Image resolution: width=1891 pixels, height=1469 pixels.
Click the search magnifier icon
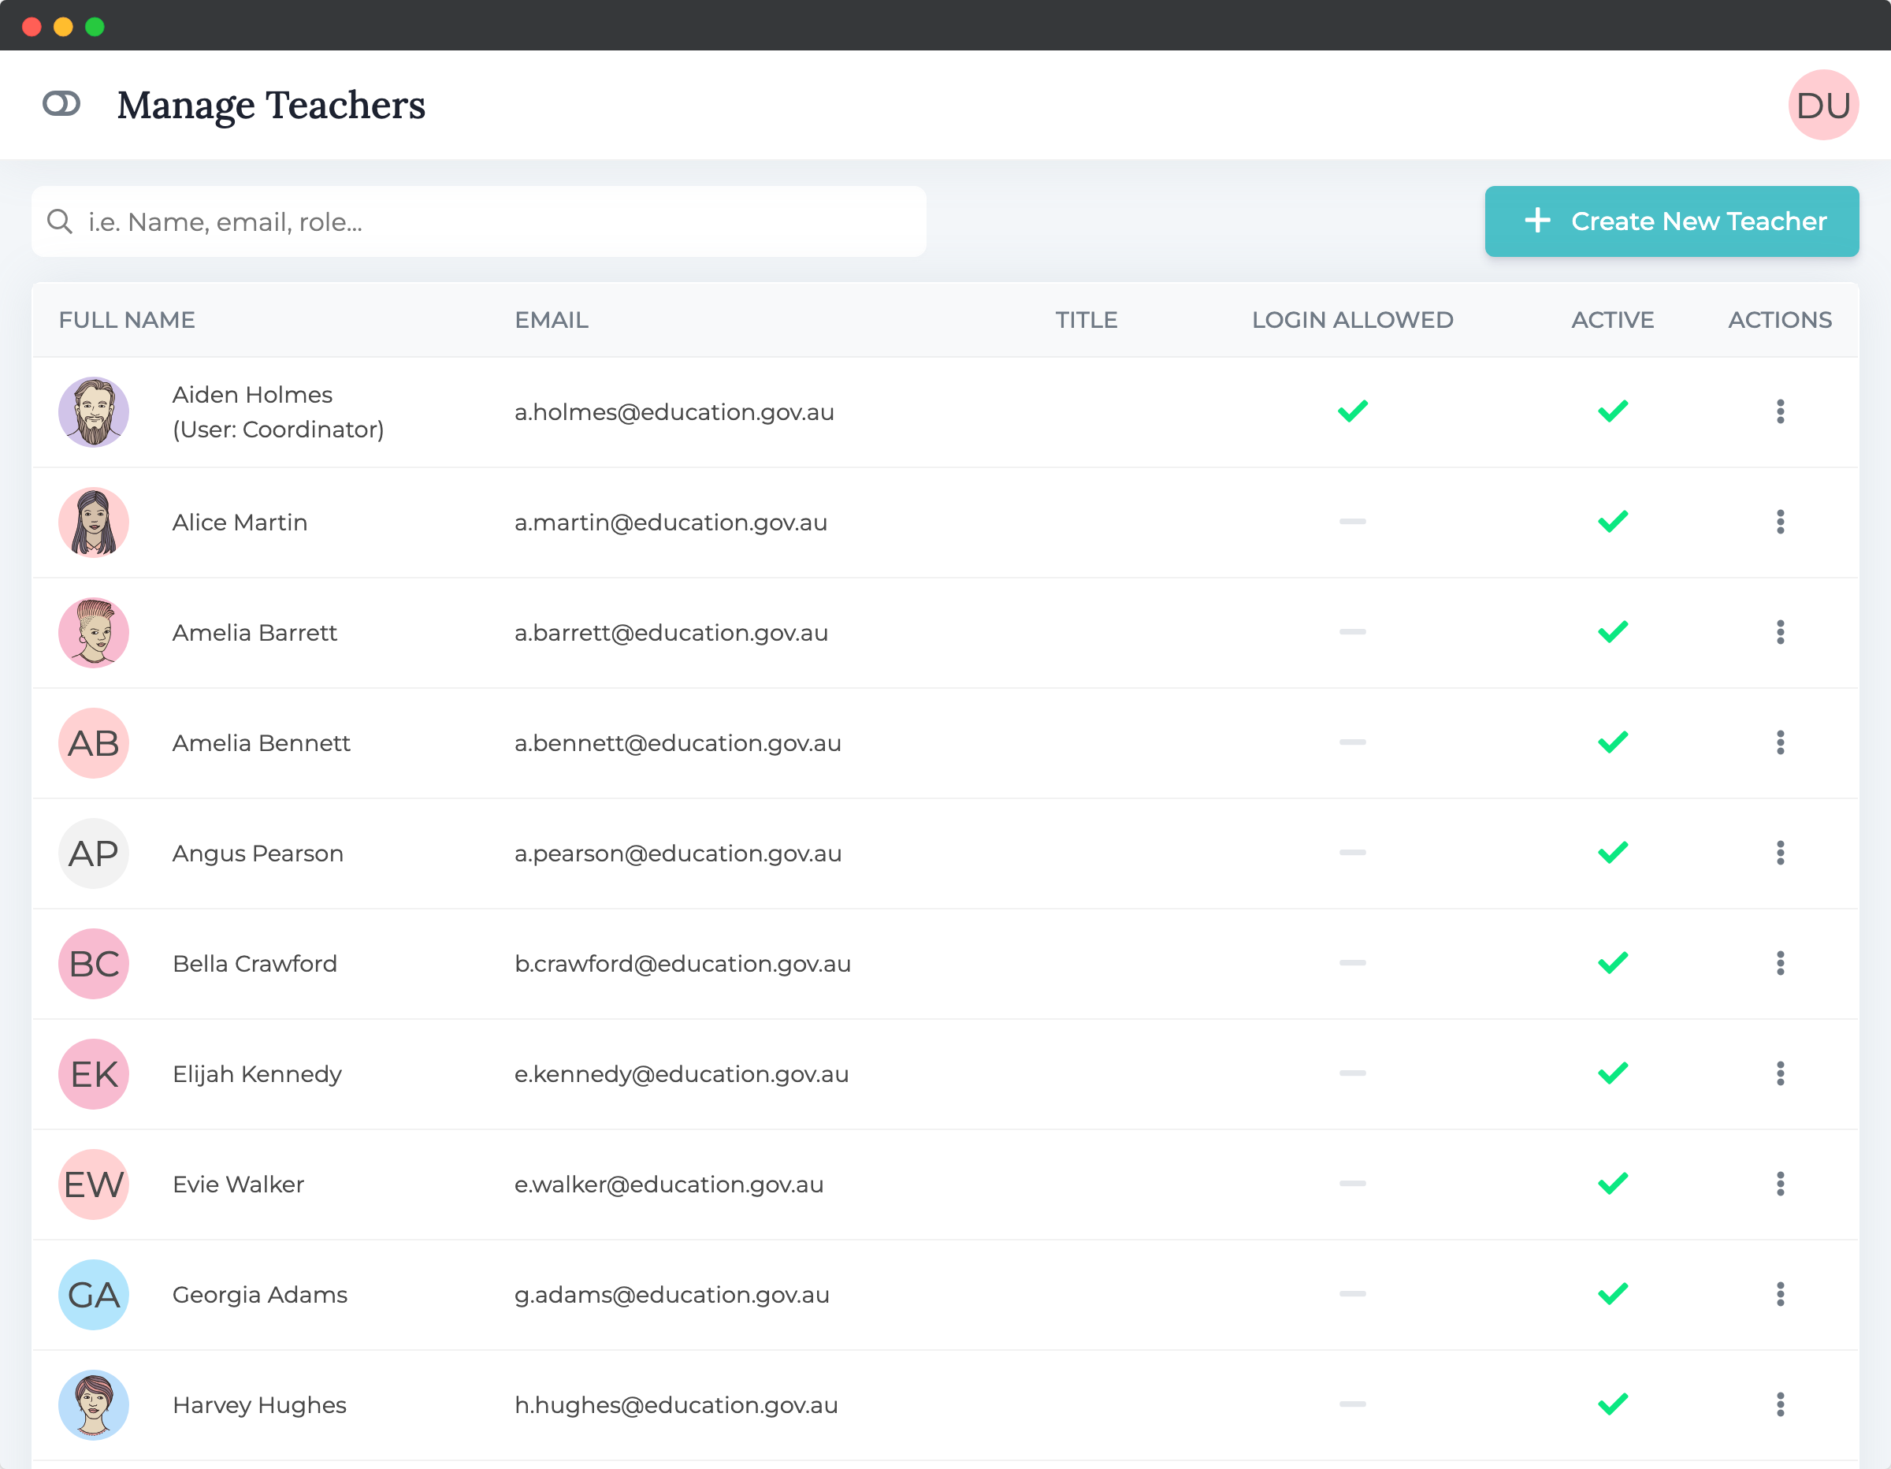pyautogui.click(x=60, y=221)
